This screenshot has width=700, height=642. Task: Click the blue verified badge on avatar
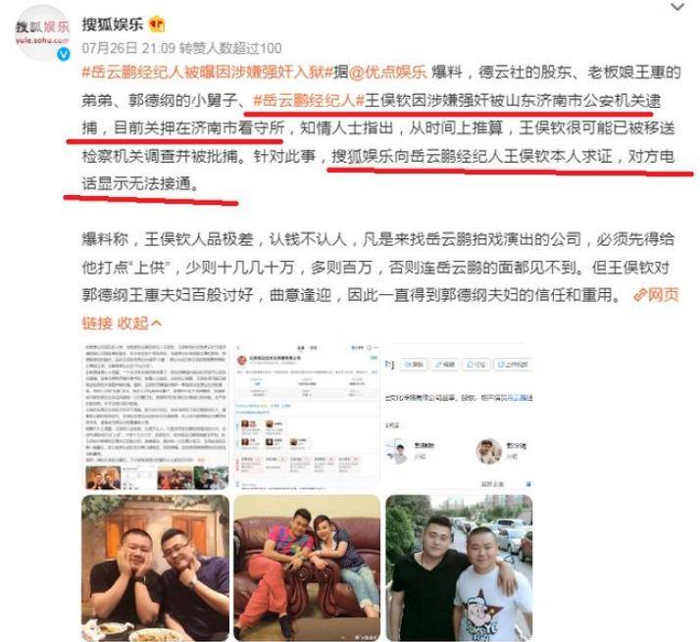[64, 55]
